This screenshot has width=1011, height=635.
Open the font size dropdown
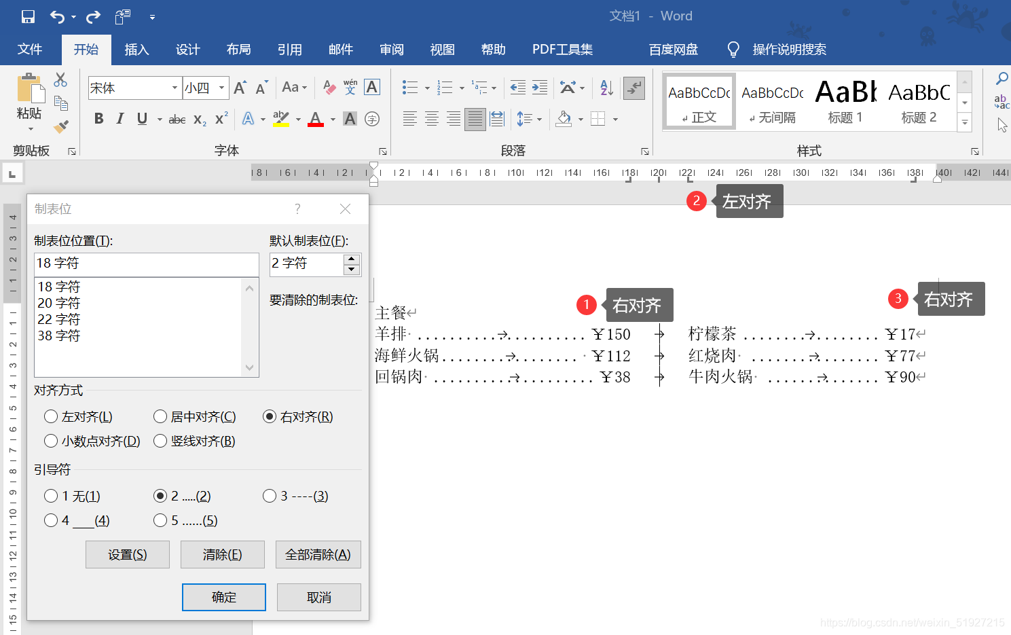coord(221,88)
